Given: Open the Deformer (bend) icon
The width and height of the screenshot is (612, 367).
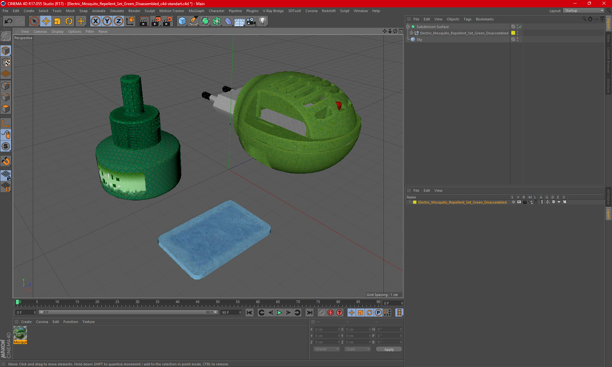Looking at the screenshot, I should tap(228, 21).
